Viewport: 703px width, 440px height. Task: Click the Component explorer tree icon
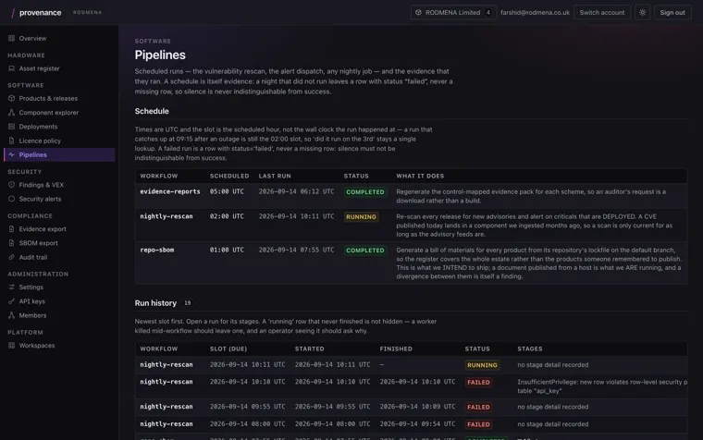coord(12,113)
